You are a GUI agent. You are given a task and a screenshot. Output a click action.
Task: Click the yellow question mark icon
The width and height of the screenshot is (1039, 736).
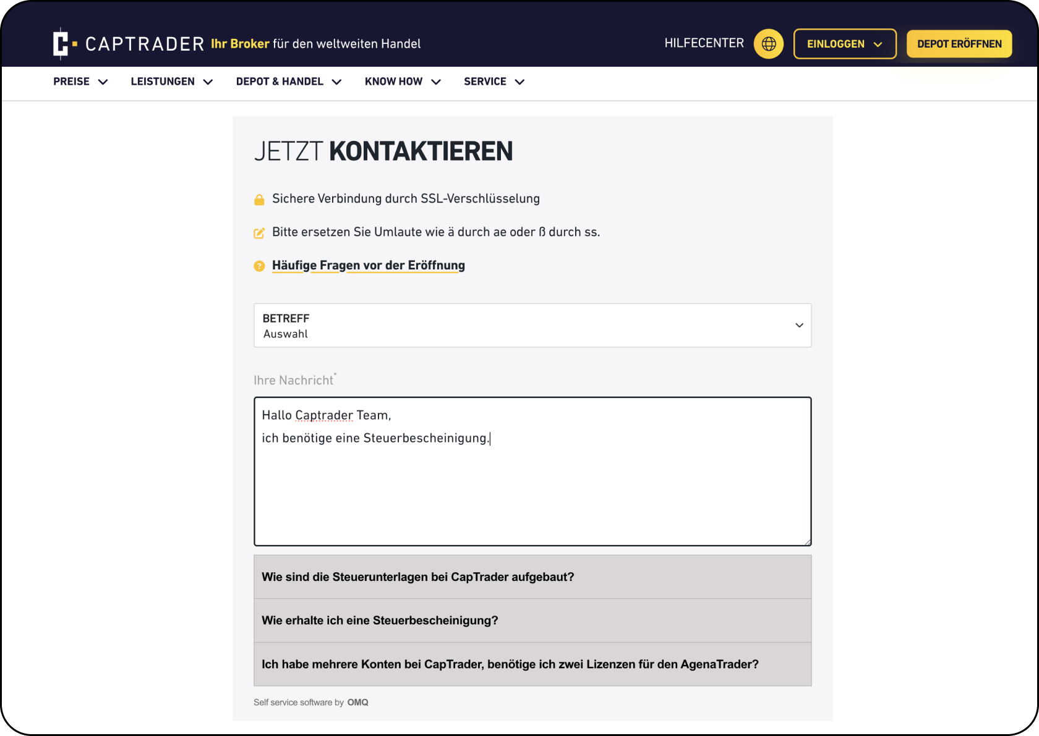tap(259, 266)
